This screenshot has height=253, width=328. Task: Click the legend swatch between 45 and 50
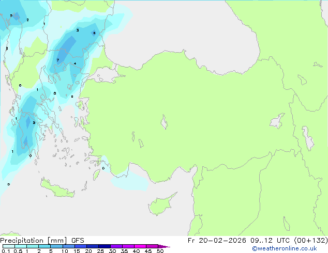(152, 246)
